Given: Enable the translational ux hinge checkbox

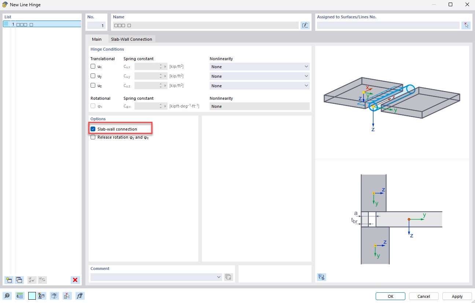Looking at the screenshot, I should click(x=93, y=66).
